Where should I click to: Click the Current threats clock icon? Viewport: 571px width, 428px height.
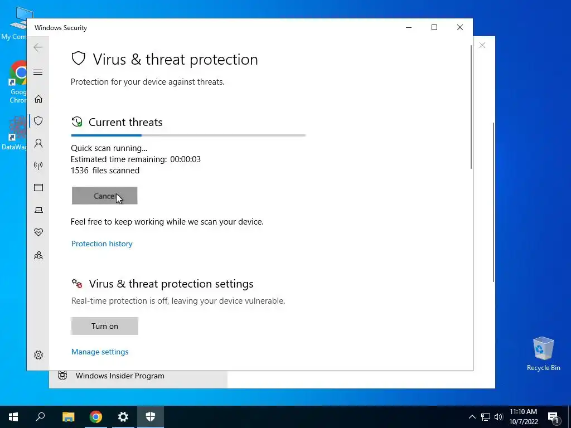coord(77,121)
